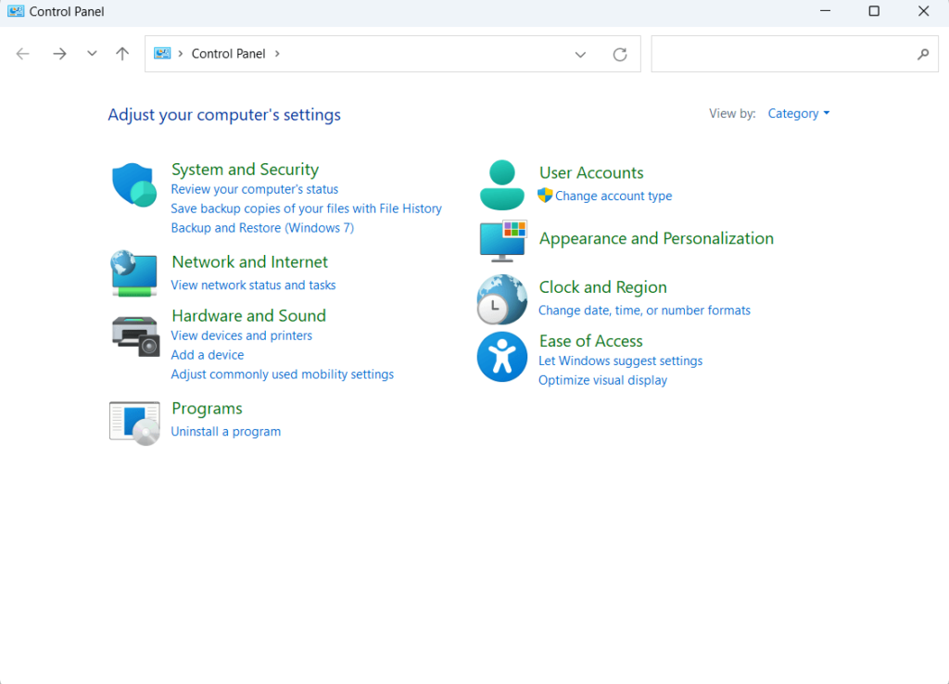Click the Control Panel search box
949x684 pixels.
tap(783, 55)
